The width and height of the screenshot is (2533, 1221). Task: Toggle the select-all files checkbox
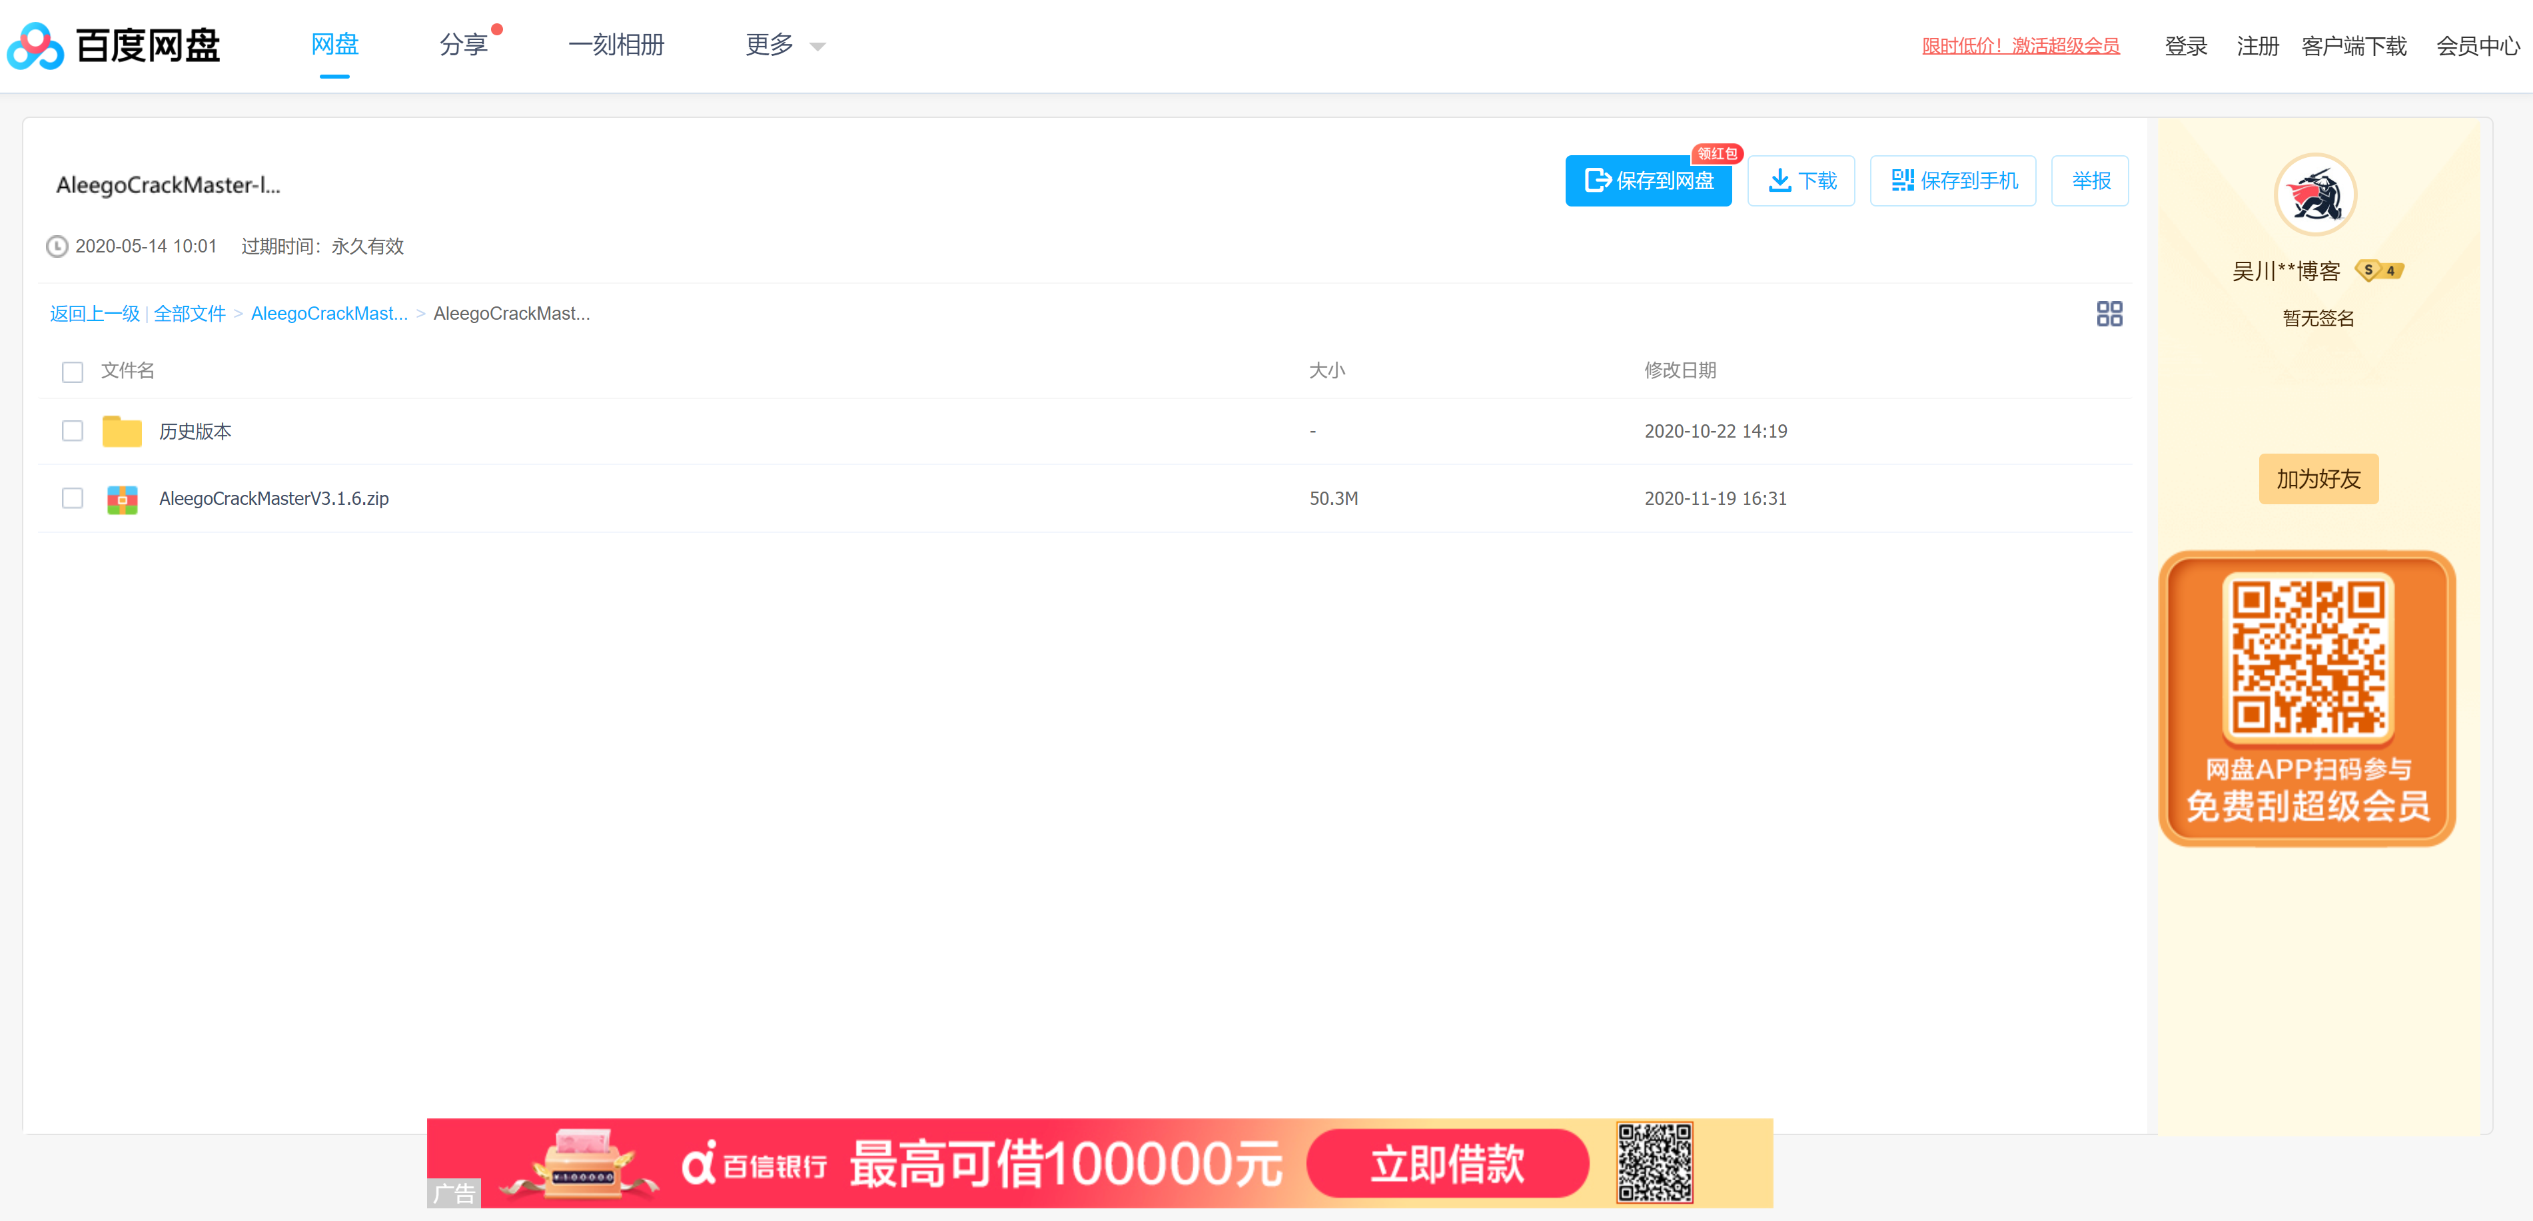coord(73,372)
